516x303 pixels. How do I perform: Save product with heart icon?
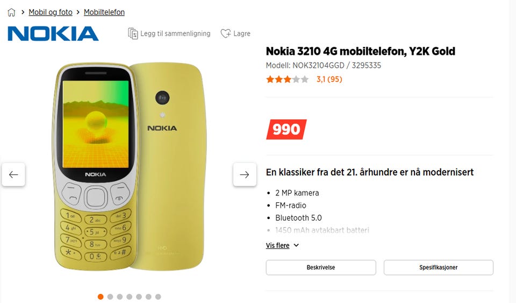click(x=226, y=33)
